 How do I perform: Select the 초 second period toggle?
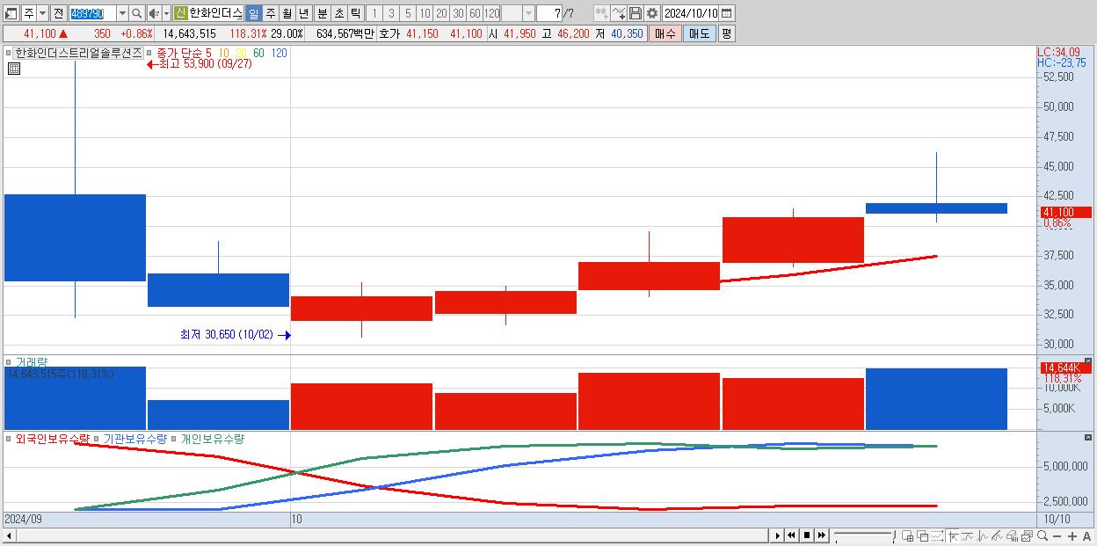point(338,13)
